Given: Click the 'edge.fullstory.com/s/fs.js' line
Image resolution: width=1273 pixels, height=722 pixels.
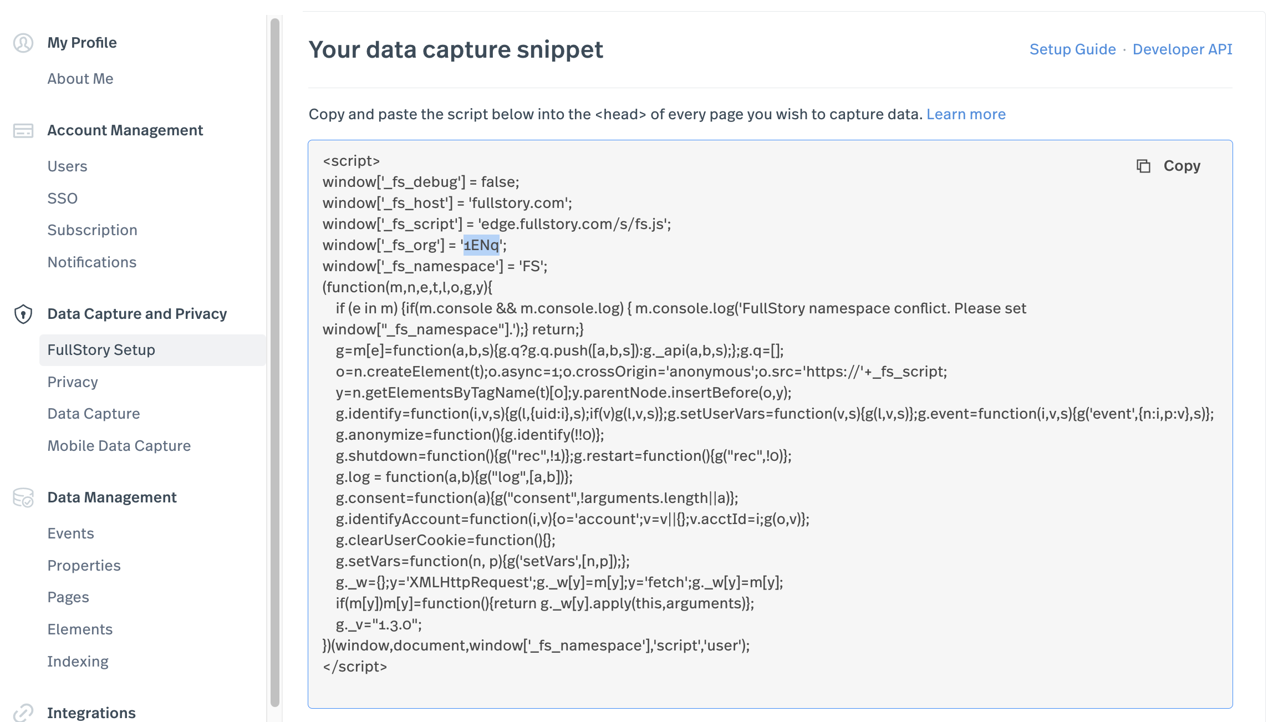Looking at the screenshot, I should pyautogui.click(x=497, y=224).
